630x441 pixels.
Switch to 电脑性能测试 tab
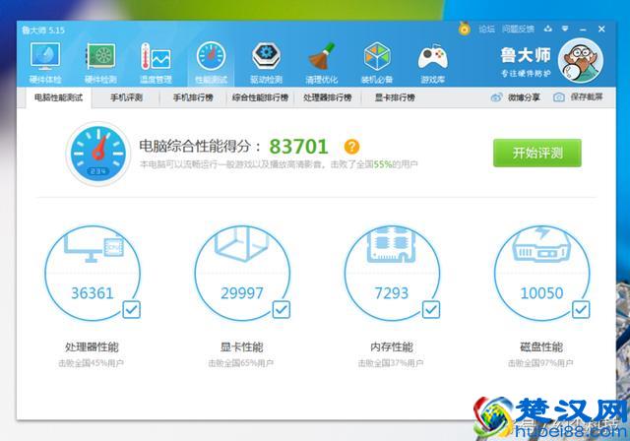(x=59, y=97)
